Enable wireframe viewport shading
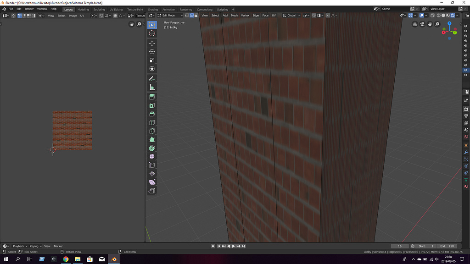The image size is (470, 264). pyautogui.click(x=438, y=16)
